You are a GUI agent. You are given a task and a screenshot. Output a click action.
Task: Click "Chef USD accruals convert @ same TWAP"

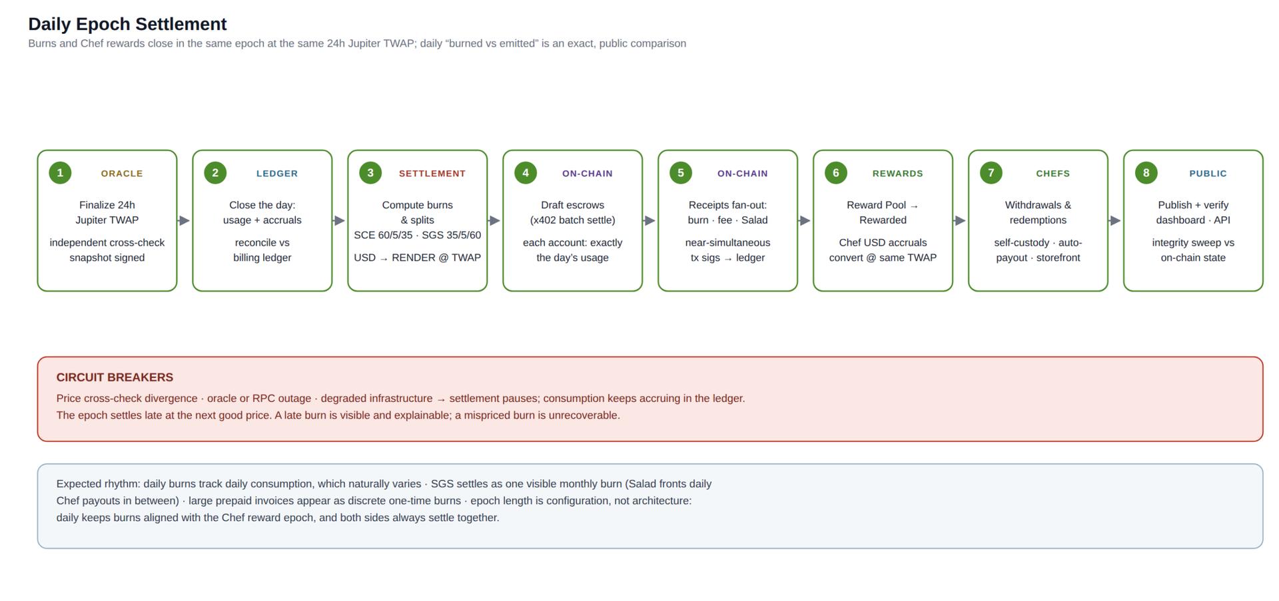(x=883, y=250)
